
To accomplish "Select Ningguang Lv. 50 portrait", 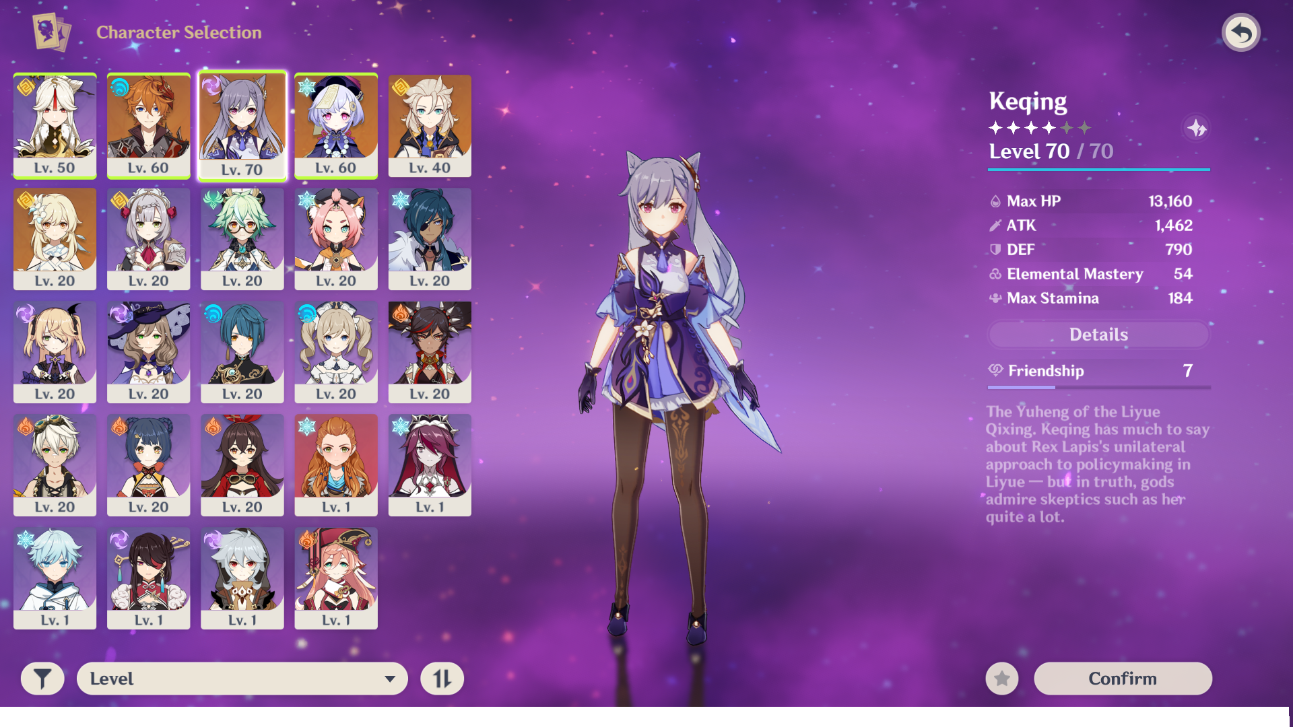I will 55,126.
